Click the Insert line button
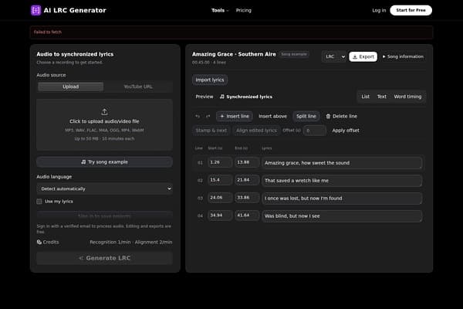 235,117
